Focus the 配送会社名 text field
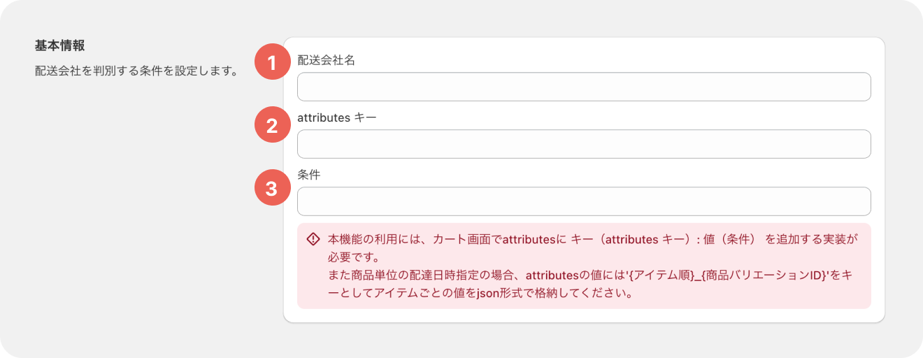The width and height of the screenshot is (923, 358). tap(584, 87)
